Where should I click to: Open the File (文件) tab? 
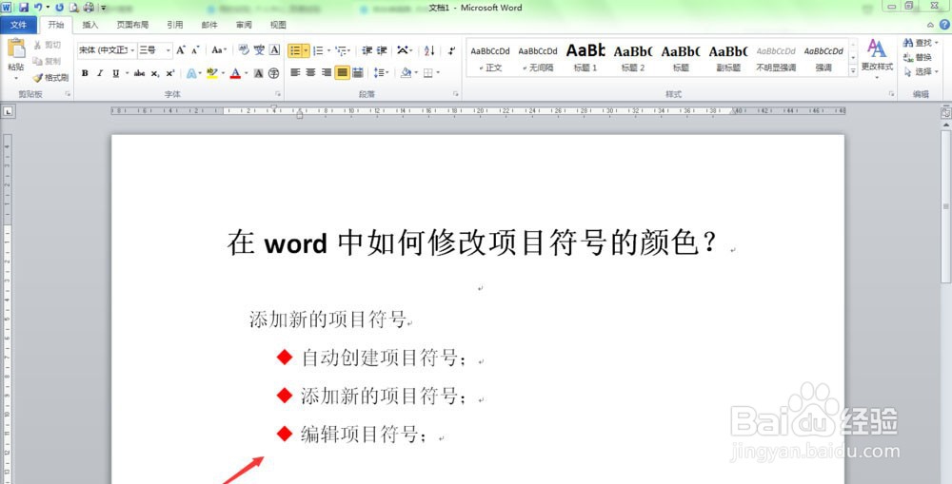(18, 25)
